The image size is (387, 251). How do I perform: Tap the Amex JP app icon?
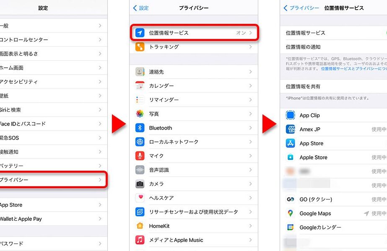tap(291, 129)
